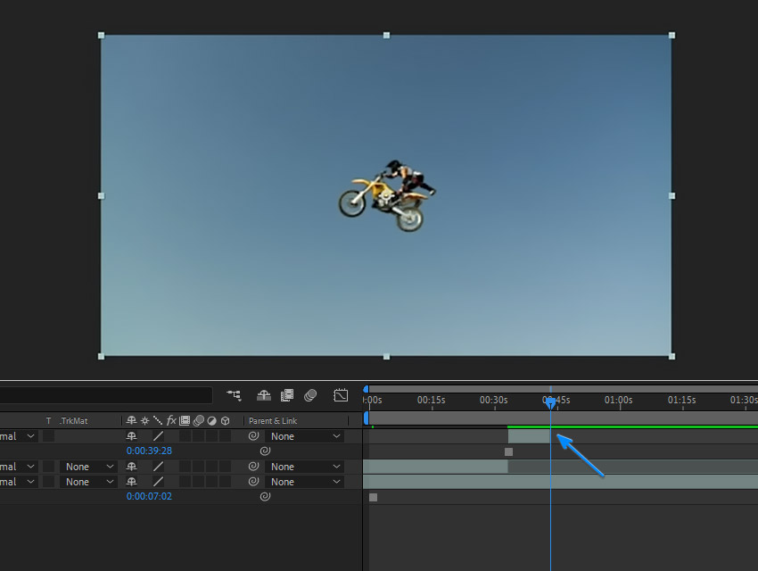Open the Parent None dropdown on the top layer
The image size is (758, 571).
point(305,436)
